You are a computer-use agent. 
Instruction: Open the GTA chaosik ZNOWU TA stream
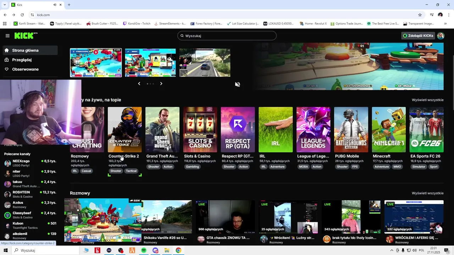click(225, 221)
